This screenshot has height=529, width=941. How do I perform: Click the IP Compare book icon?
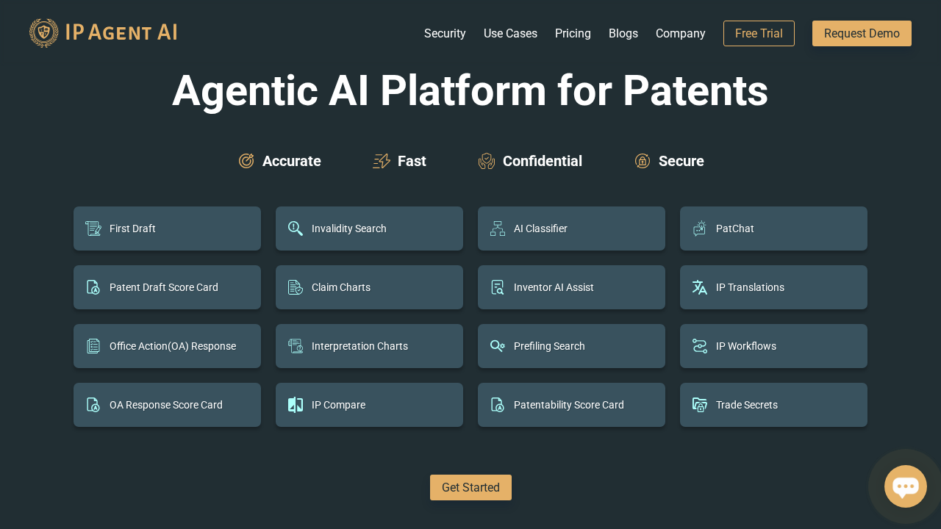[295, 405]
